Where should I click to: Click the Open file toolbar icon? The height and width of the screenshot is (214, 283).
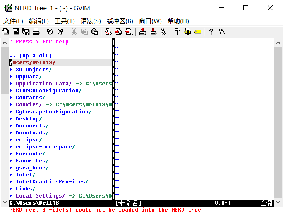click(x=5, y=32)
